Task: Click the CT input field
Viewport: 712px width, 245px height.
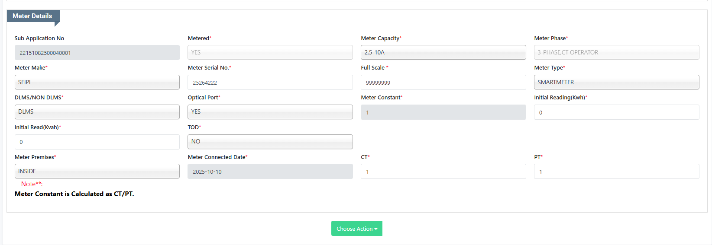Action: click(443, 172)
